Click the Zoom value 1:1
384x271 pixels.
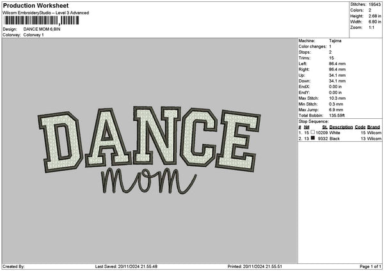point(371,27)
